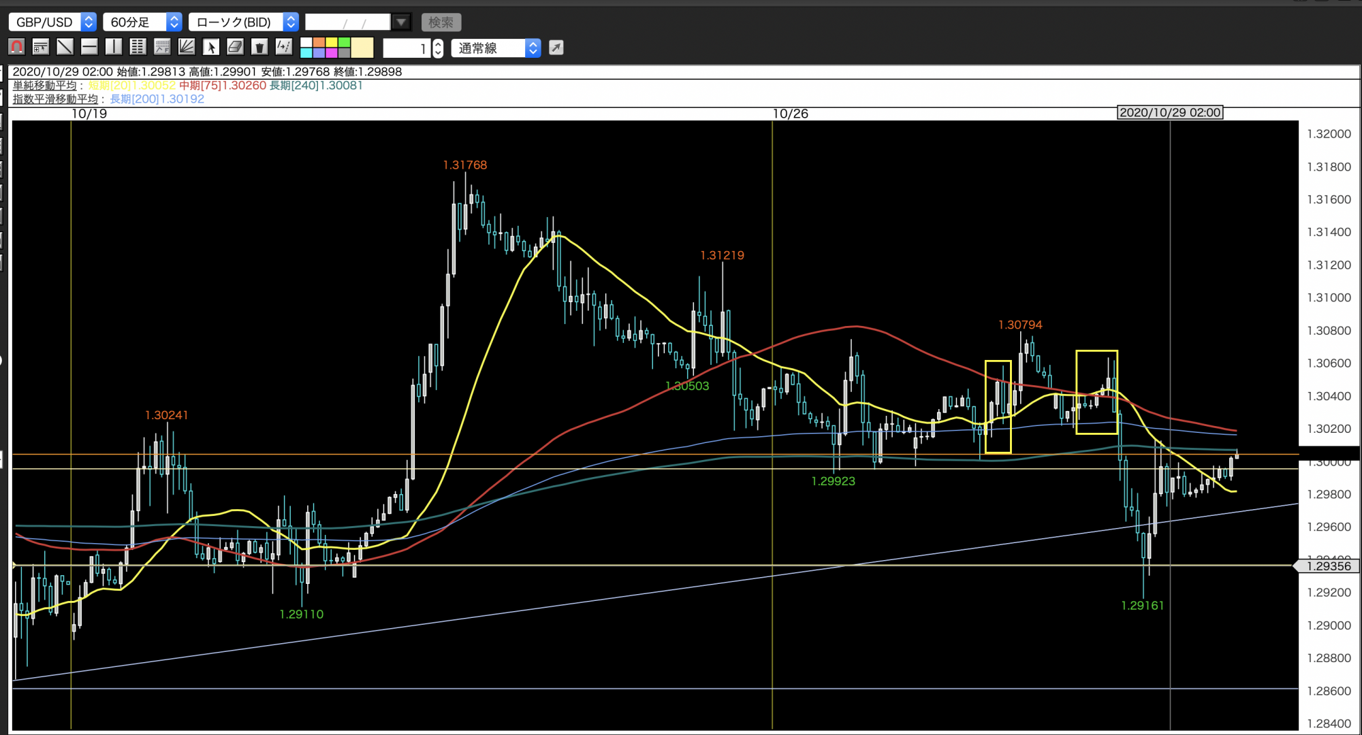1362x735 pixels.
Task: Click the OHLC info line for 2020/10/29 02:00
Action: (207, 71)
